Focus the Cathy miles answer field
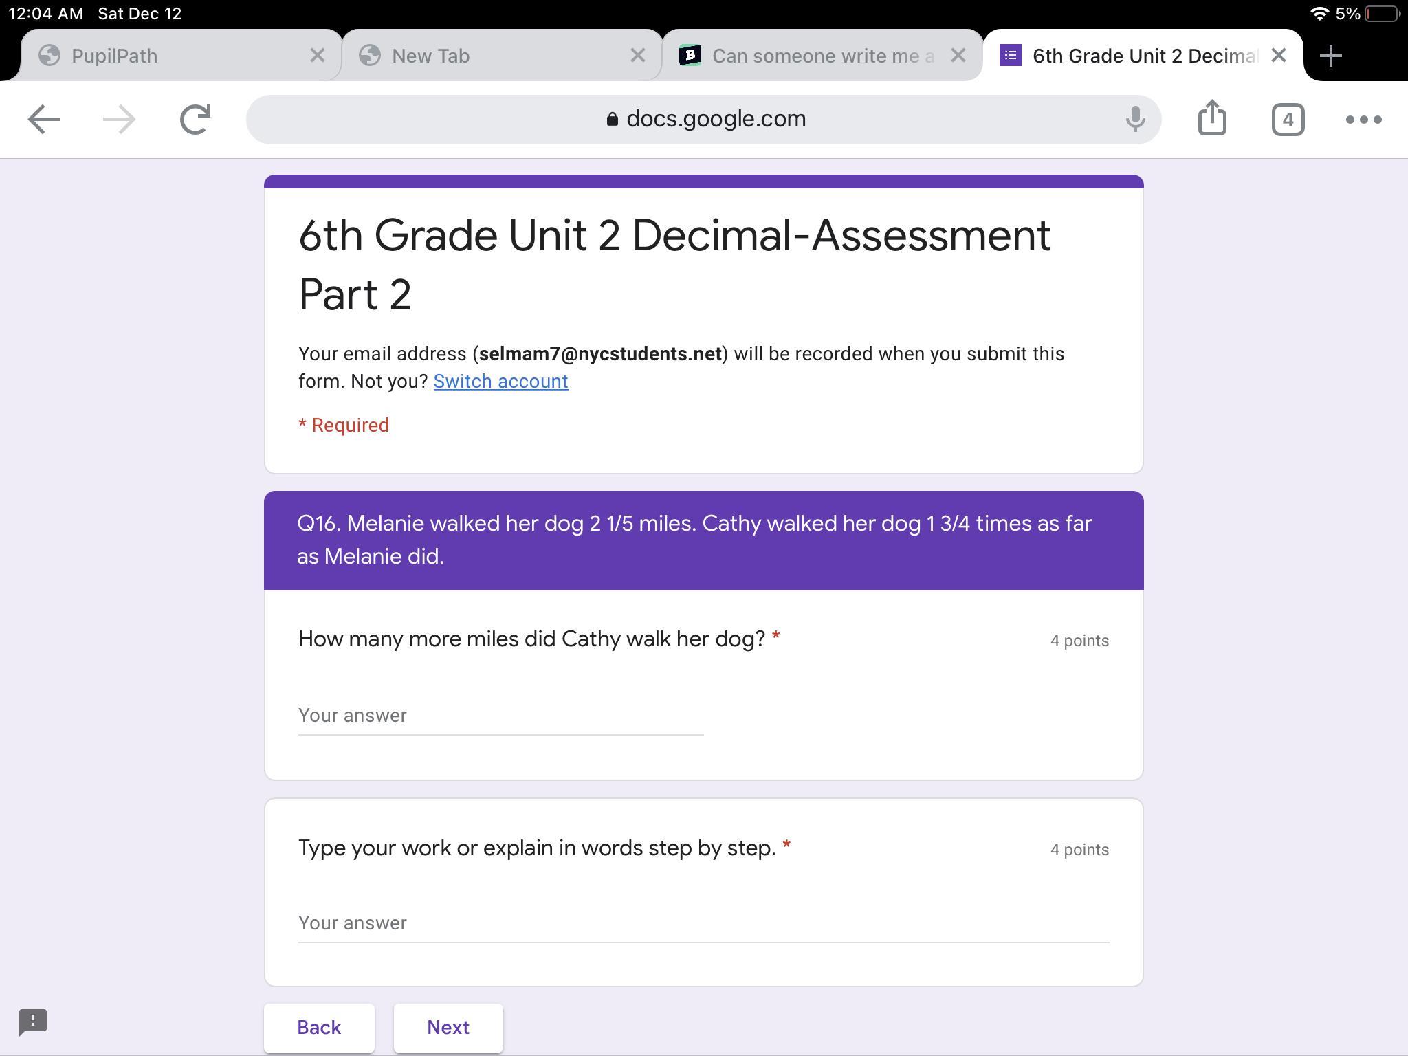The width and height of the screenshot is (1408, 1056). click(500, 716)
